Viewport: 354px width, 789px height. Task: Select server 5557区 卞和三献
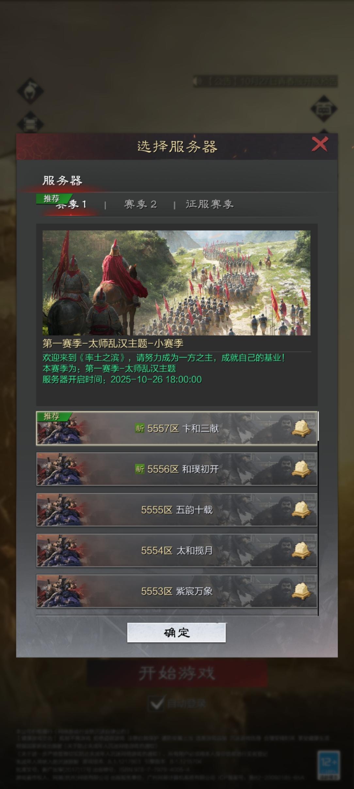click(177, 428)
